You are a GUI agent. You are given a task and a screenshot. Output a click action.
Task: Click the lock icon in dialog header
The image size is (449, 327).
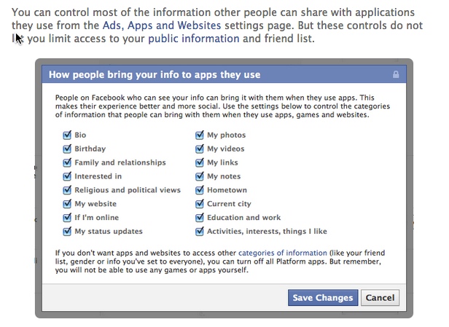tap(396, 75)
